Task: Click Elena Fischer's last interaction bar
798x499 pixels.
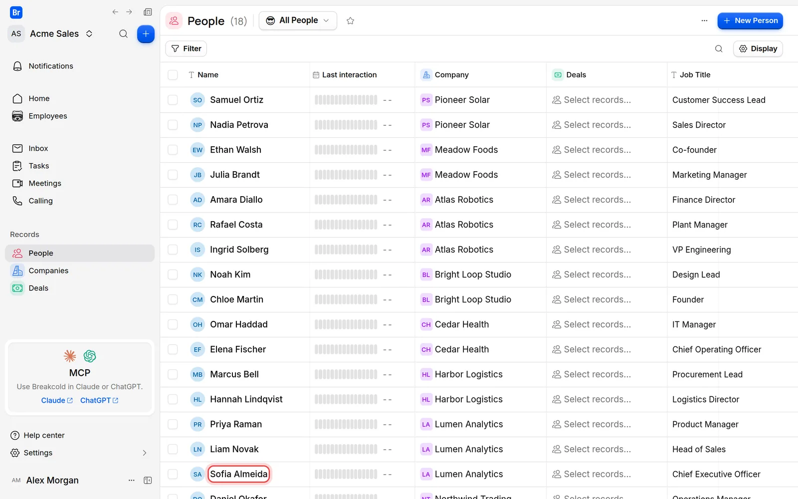Action: tap(346, 349)
